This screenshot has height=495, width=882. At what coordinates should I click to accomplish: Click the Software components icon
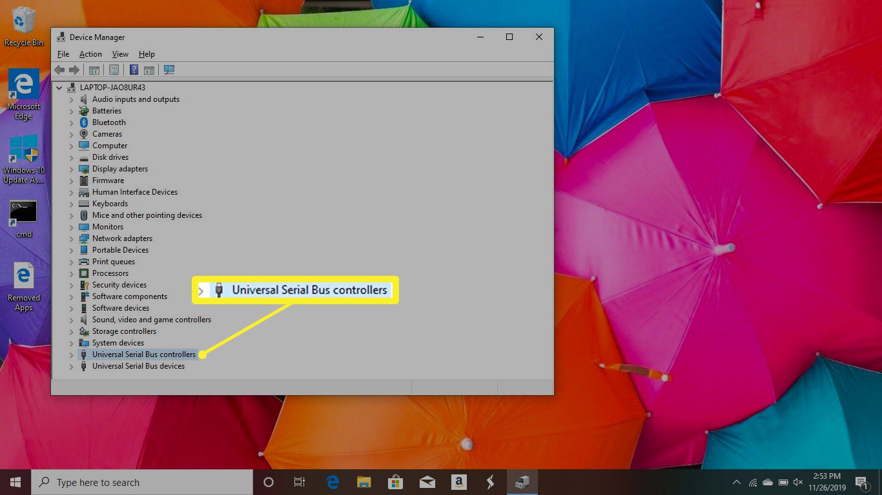[x=83, y=296]
